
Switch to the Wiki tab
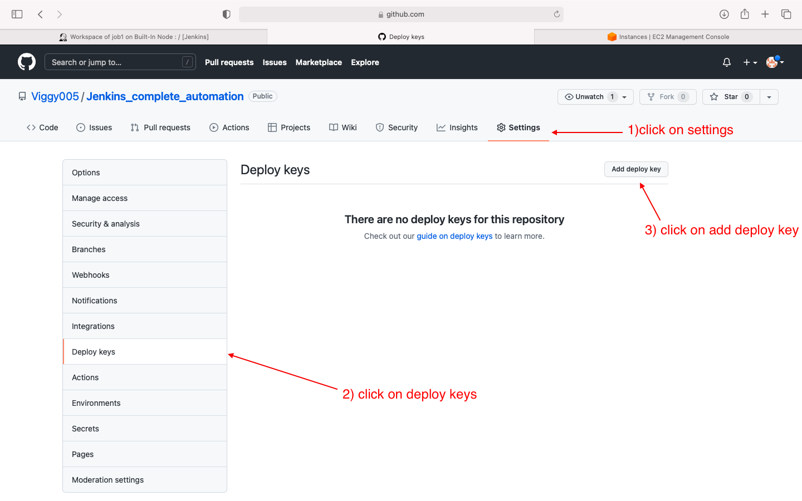pyautogui.click(x=343, y=127)
